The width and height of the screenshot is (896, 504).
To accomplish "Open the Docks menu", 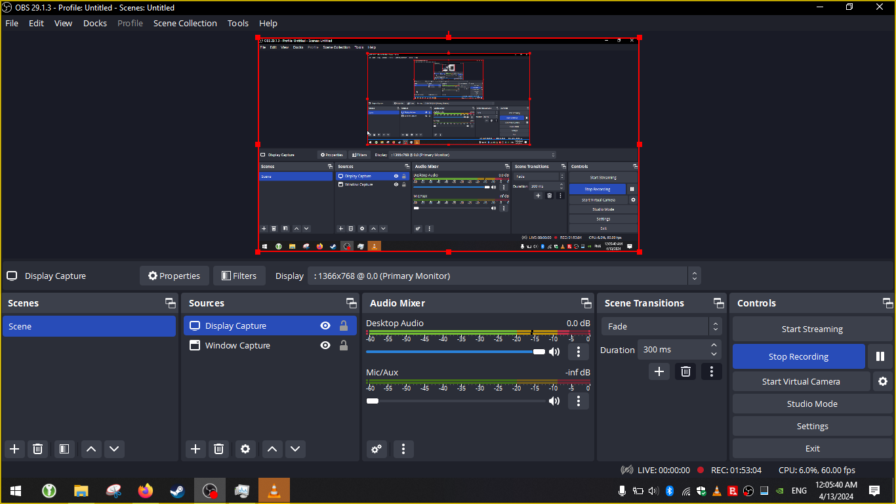I will (x=94, y=23).
